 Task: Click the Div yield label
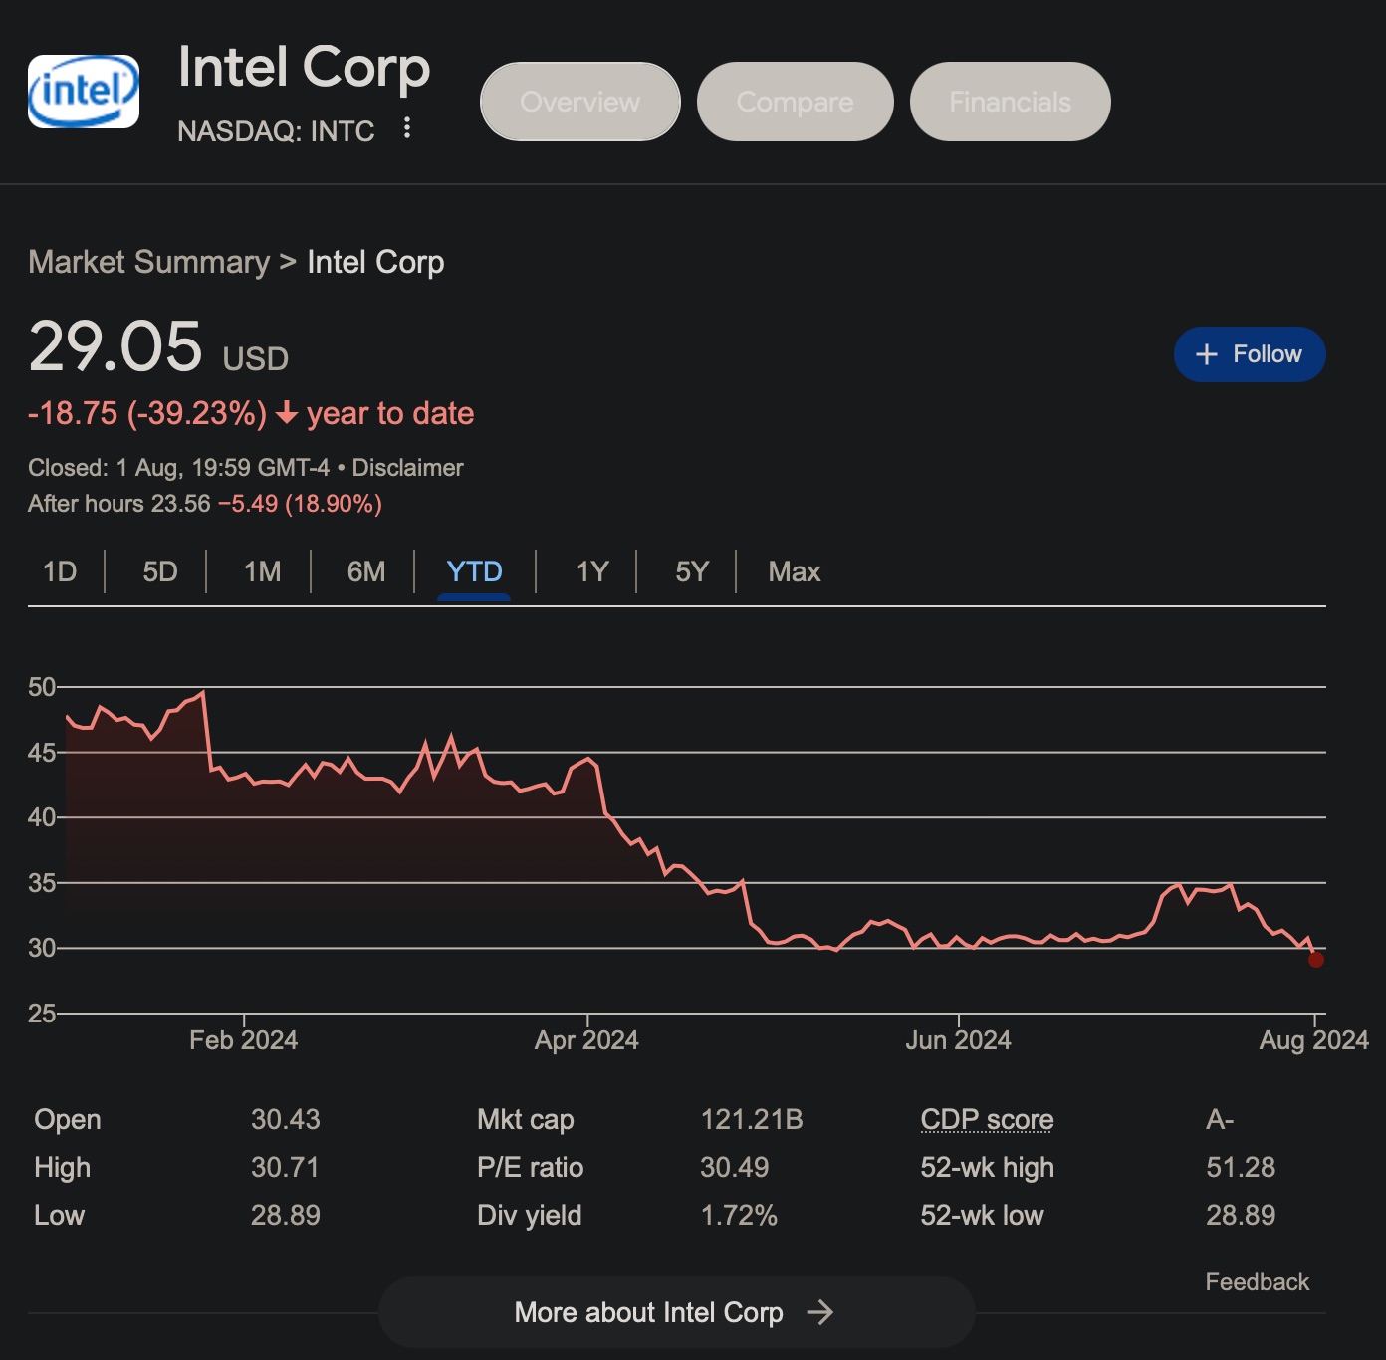pyautogui.click(x=530, y=1215)
